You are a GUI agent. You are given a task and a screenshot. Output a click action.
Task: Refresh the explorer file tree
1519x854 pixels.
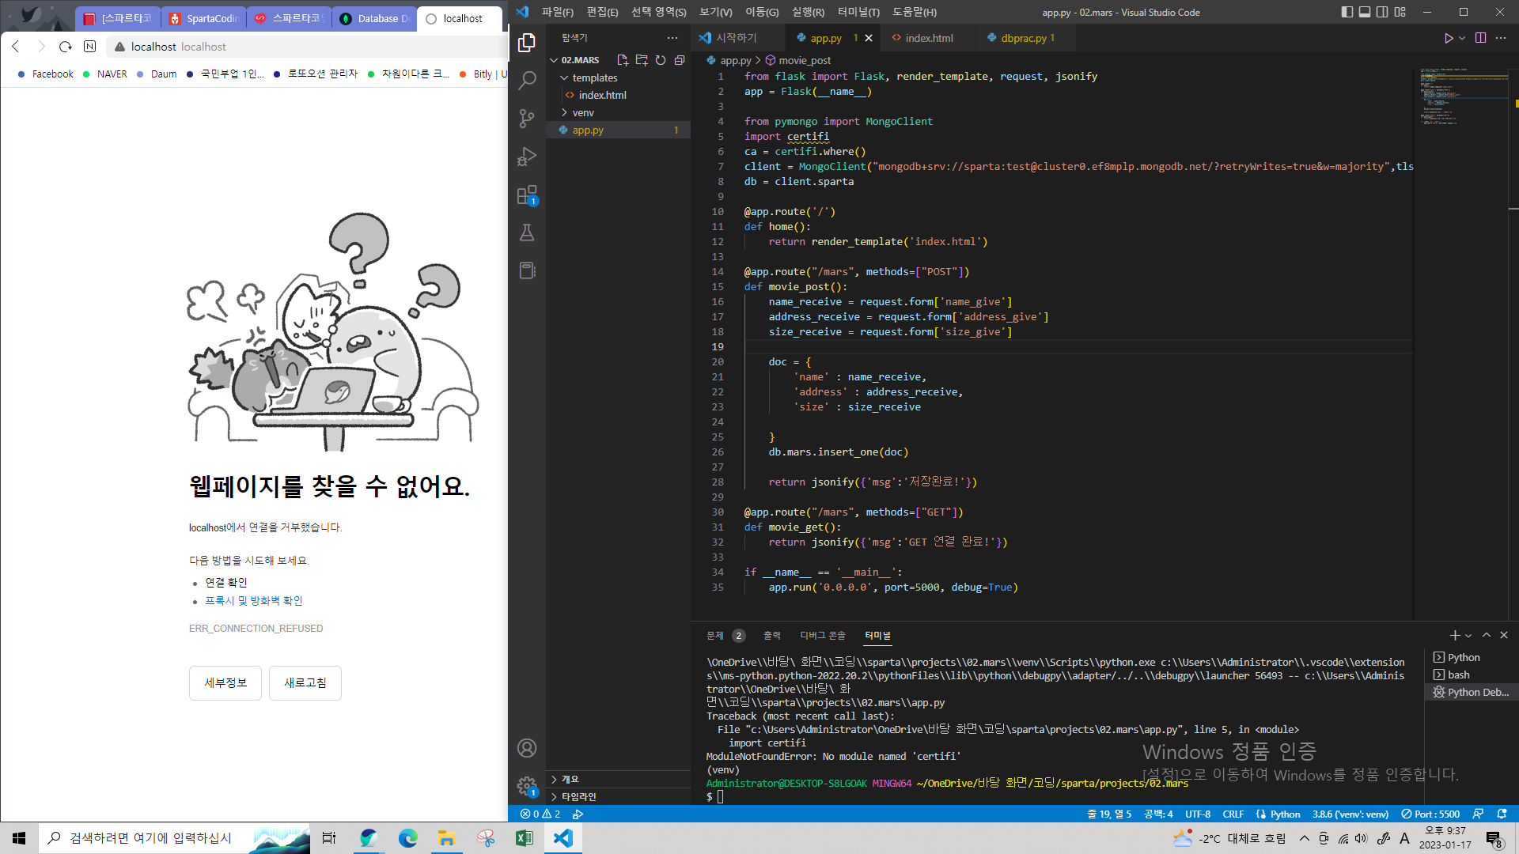661,60
